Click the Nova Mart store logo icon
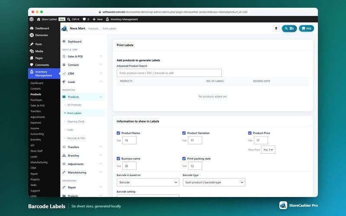This screenshot has height=216, width=346. [x=64, y=29]
